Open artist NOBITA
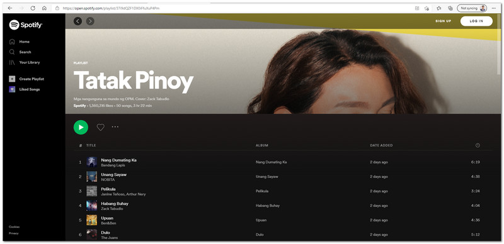 (x=108, y=180)
